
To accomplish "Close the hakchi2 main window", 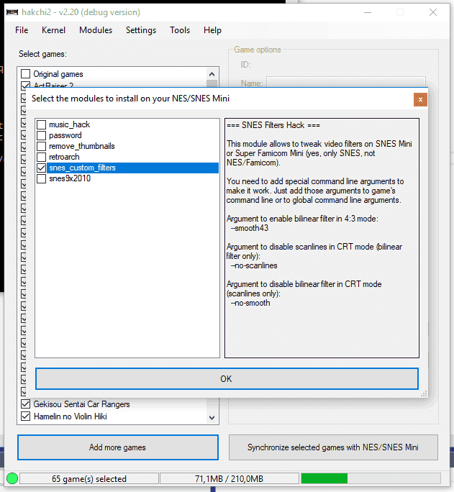I will point(433,12).
